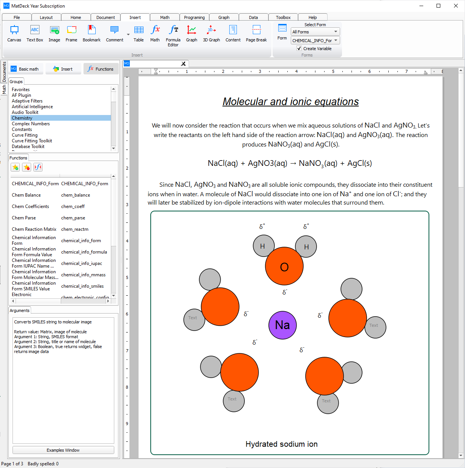Open the File menu tab
465x468 pixels.
17,17
